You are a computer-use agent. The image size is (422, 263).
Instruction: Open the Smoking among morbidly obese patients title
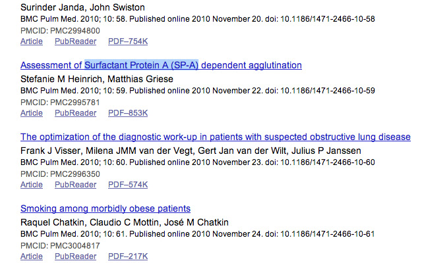(105, 208)
